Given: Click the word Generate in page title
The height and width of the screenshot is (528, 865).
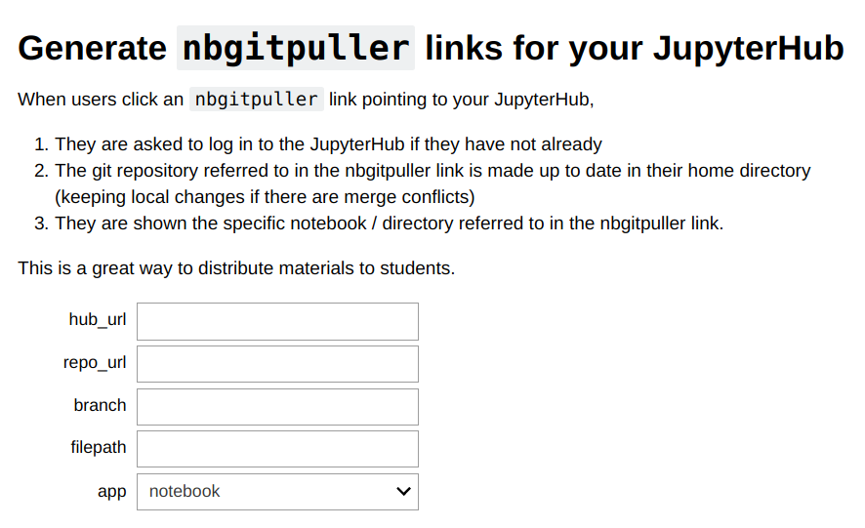Looking at the screenshot, I should 93,48.
